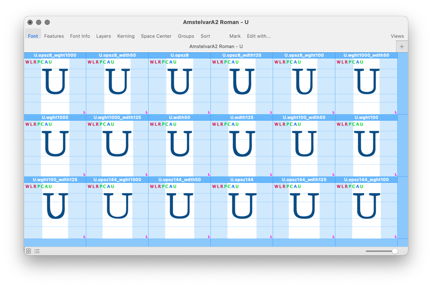Click layer marker in U.opsz8_wght1000 cell
Image resolution: width=432 pixels, height=287 pixels.
(84, 112)
